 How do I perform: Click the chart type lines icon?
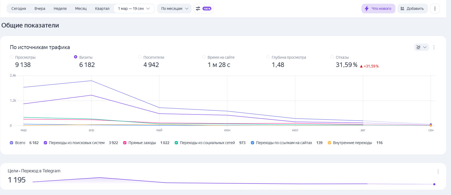tap(418, 47)
